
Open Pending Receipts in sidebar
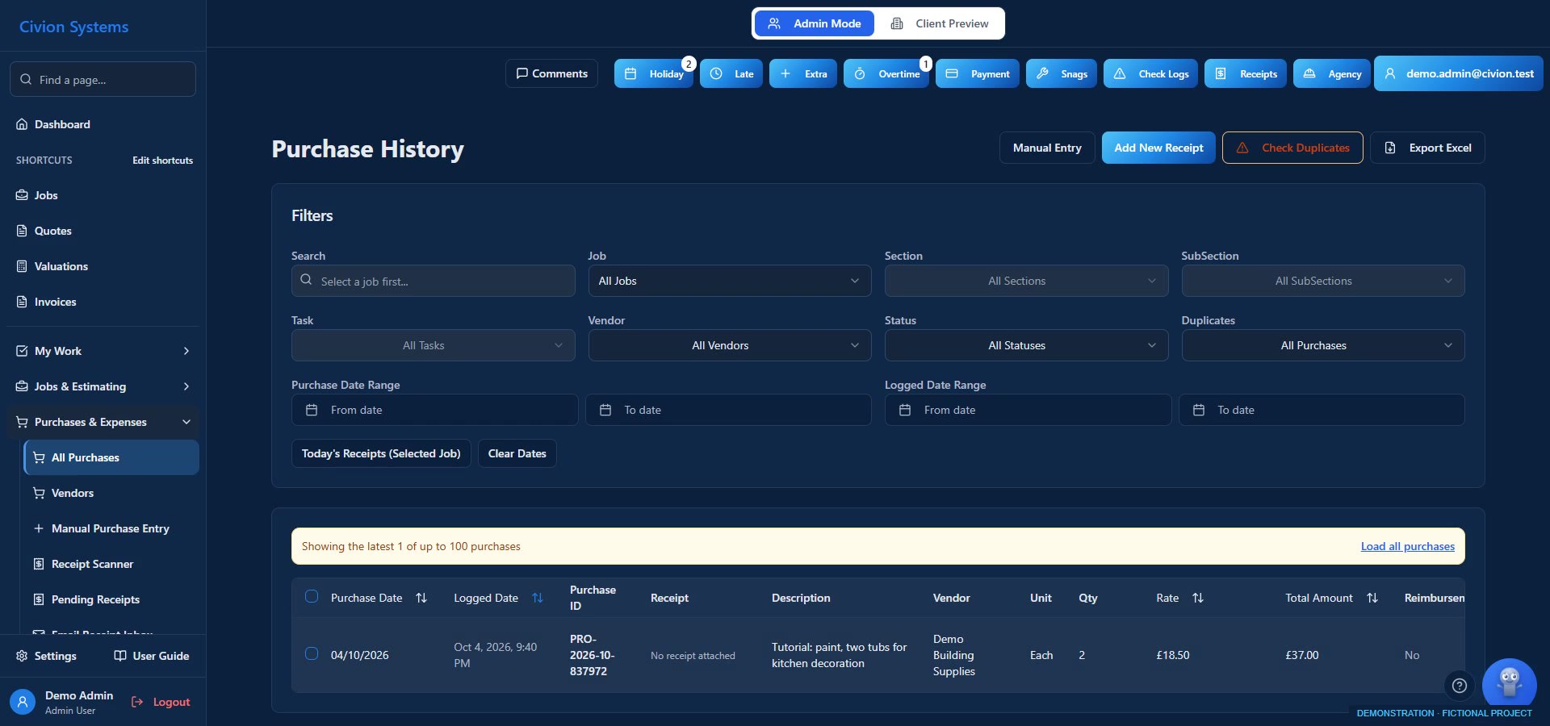coord(111,599)
